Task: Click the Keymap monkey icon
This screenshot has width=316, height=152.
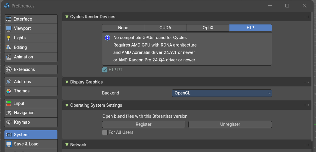Action: [x=9, y=122]
